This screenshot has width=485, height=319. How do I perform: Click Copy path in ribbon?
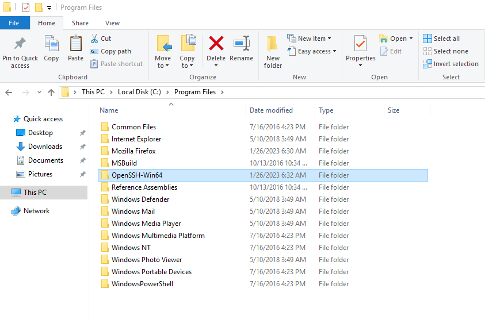pyautogui.click(x=110, y=51)
